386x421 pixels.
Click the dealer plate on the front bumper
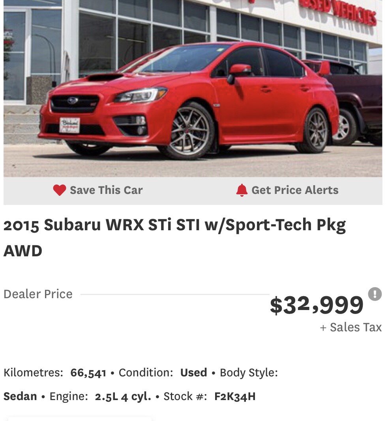tap(69, 125)
